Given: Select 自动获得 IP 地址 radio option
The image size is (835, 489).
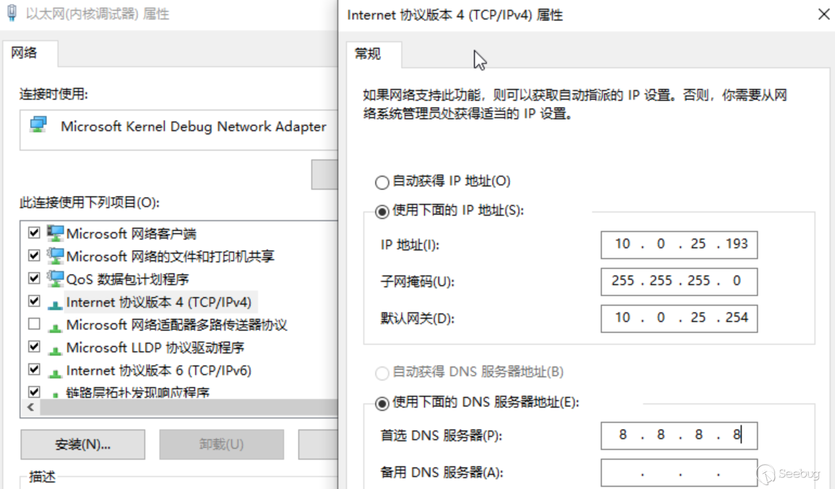Looking at the screenshot, I should pyautogui.click(x=382, y=182).
